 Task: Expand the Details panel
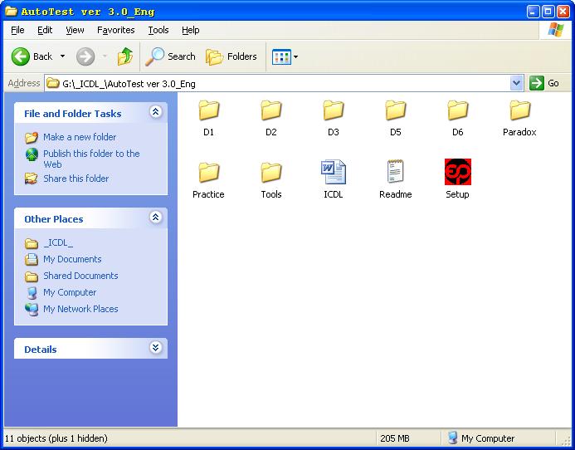155,348
